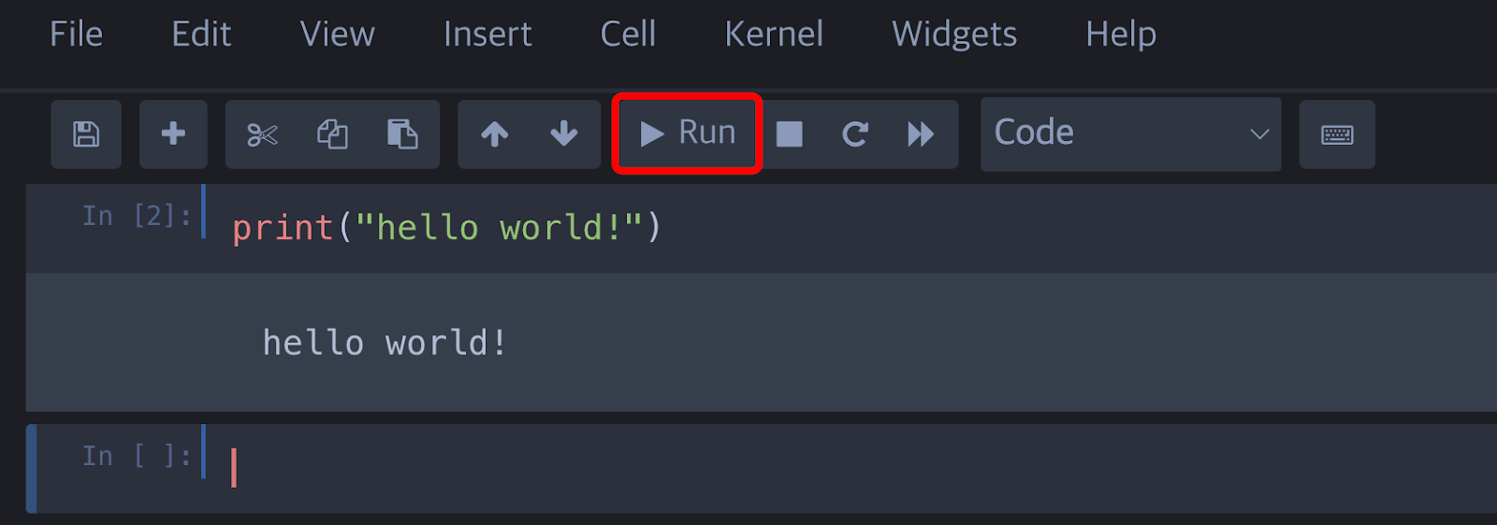
Task: Restart and run all with the fast-forward icon
Action: (921, 135)
